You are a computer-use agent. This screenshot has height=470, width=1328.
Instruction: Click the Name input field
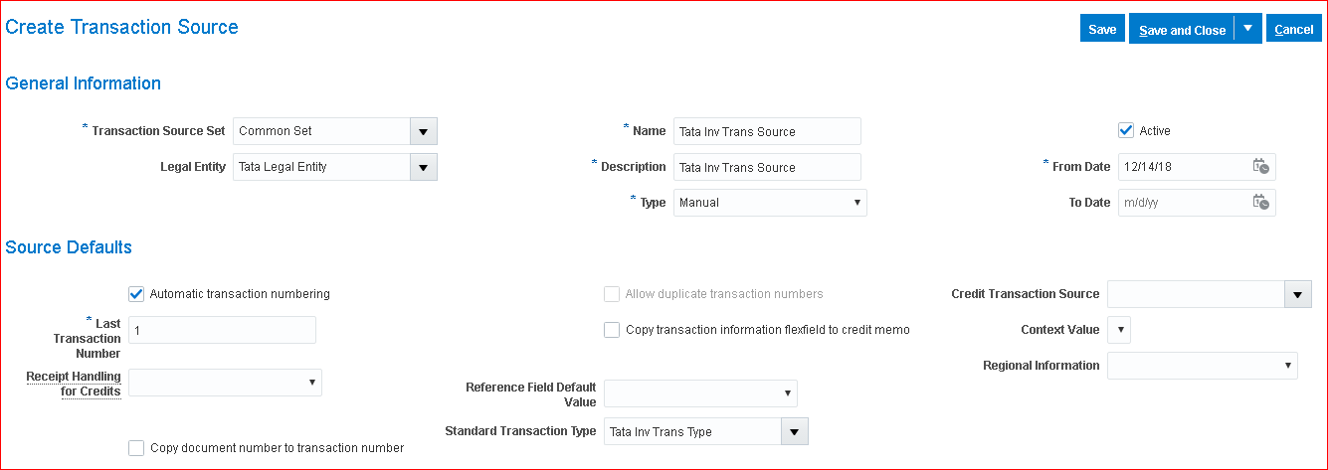pos(767,131)
